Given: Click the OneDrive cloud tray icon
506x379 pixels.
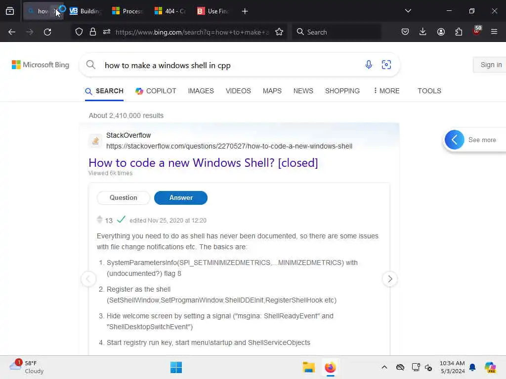Looking at the screenshot, I should coord(400,367).
